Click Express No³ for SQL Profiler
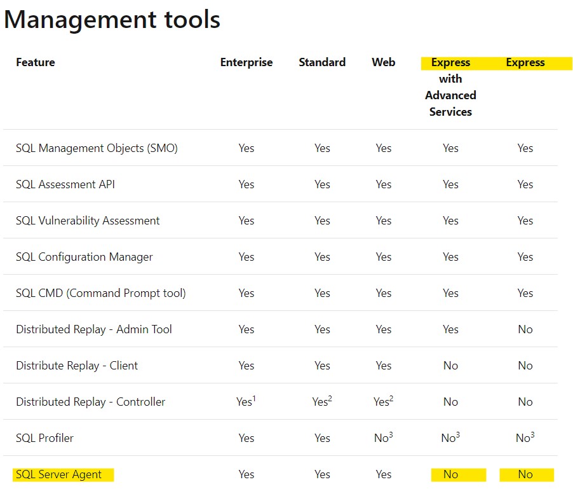573x489 pixels. 525,437
